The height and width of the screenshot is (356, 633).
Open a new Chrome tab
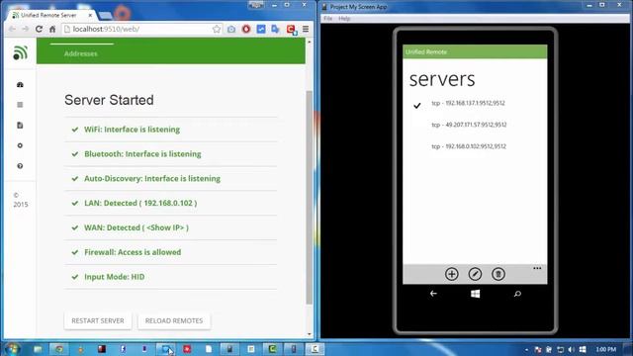click(x=105, y=16)
